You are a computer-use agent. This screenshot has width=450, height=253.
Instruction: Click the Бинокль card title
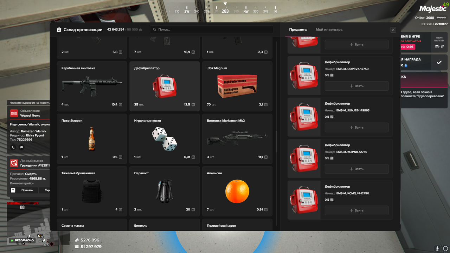[141, 226]
